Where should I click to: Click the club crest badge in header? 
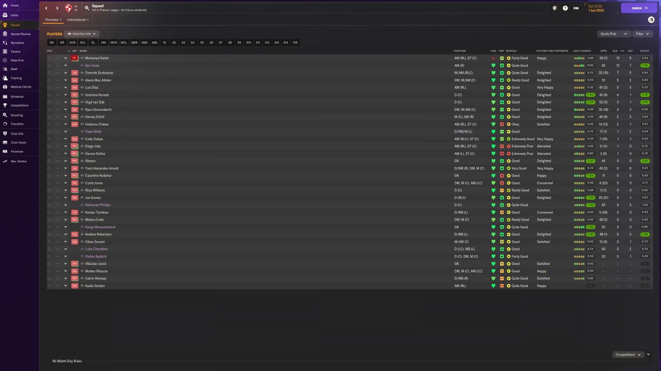(x=69, y=8)
